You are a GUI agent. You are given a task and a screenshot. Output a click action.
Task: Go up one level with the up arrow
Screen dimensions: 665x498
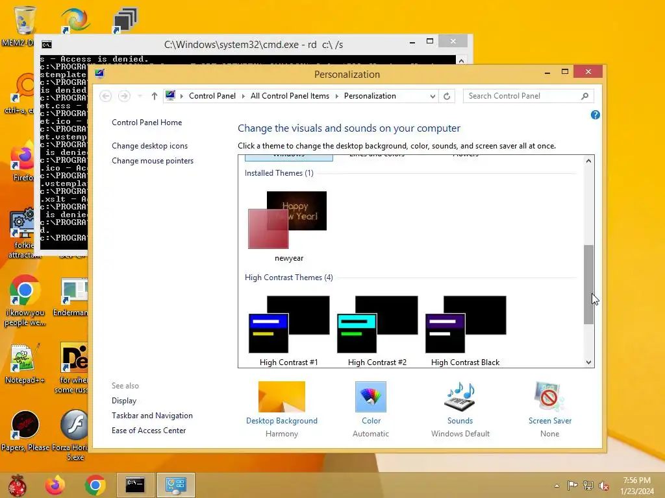pyautogui.click(x=155, y=96)
